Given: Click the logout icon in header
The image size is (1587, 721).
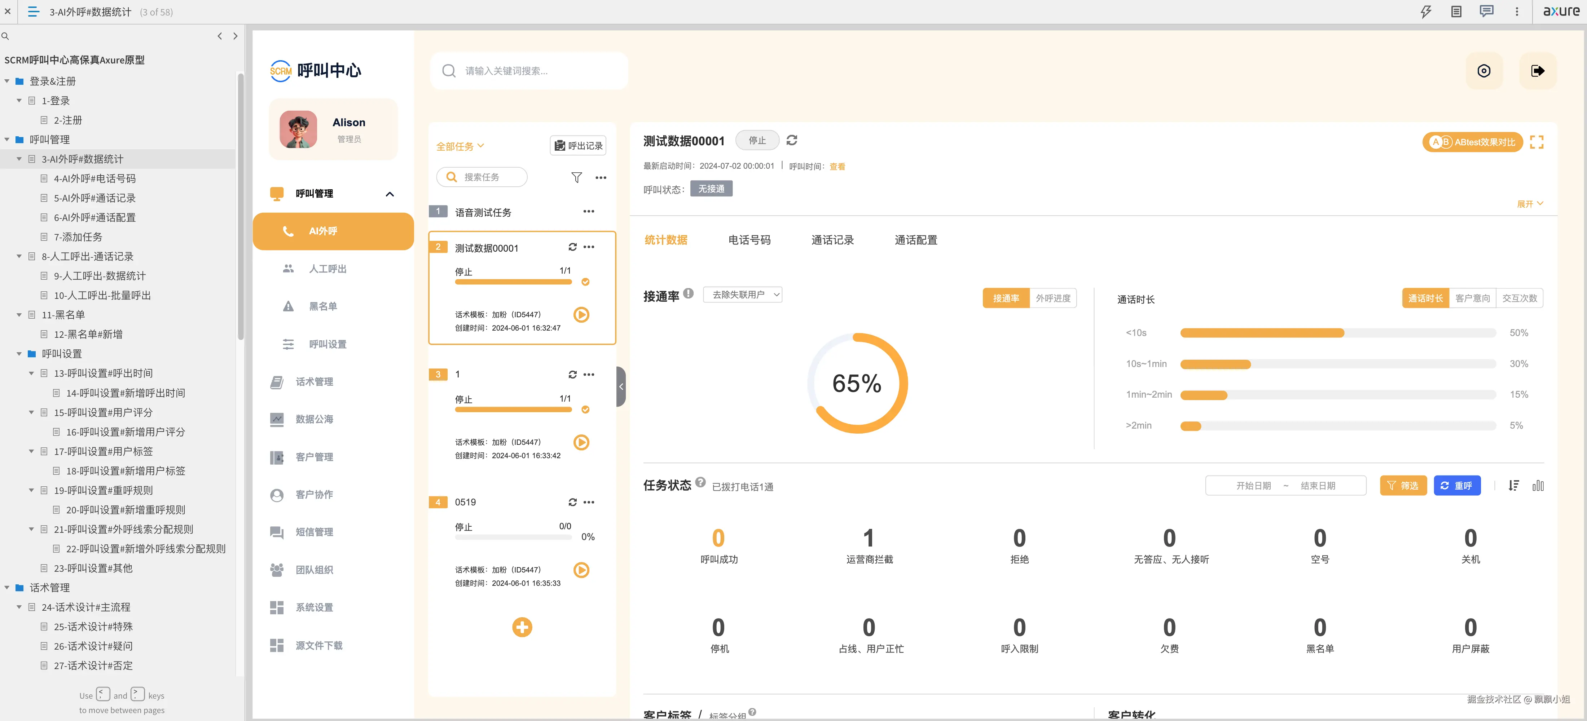Looking at the screenshot, I should [x=1537, y=71].
